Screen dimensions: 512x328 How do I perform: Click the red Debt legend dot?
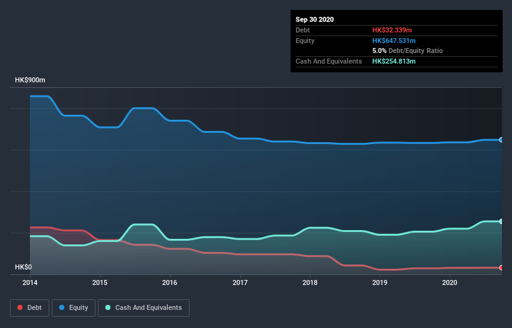point(20,307)
